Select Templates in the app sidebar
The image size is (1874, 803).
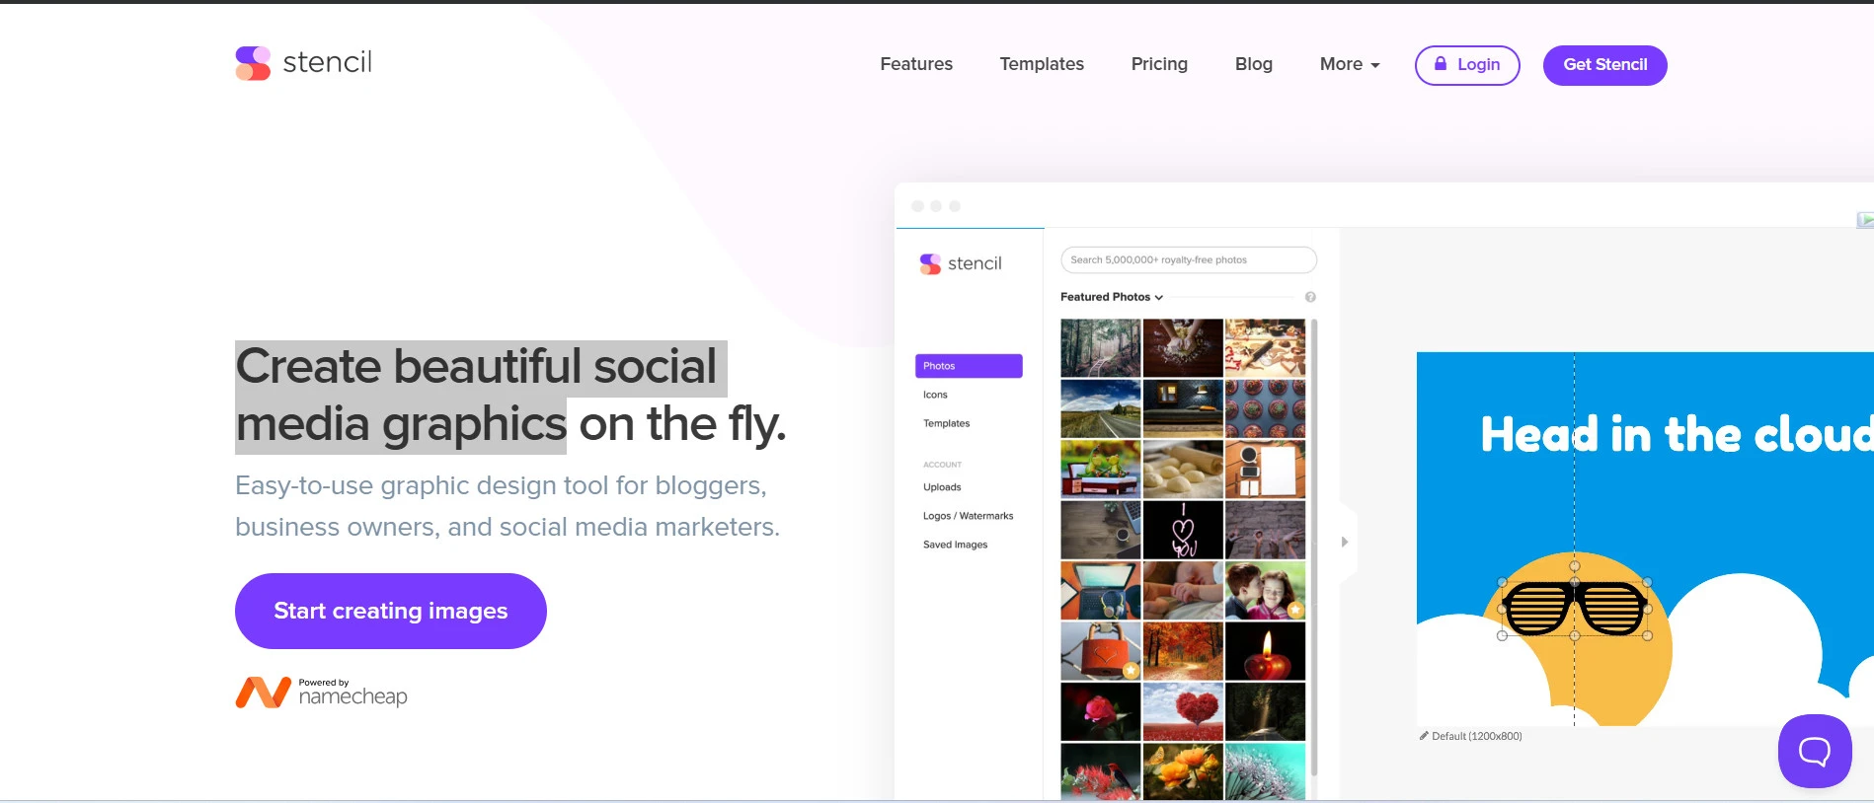(x=946, y=423)
